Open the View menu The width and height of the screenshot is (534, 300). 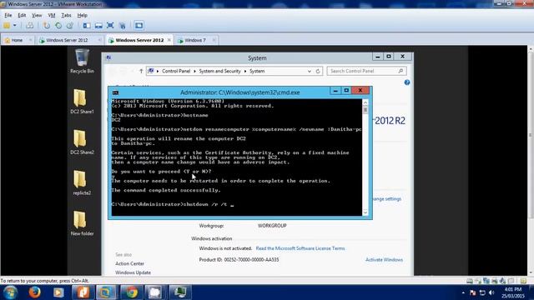tap(37, 15)
